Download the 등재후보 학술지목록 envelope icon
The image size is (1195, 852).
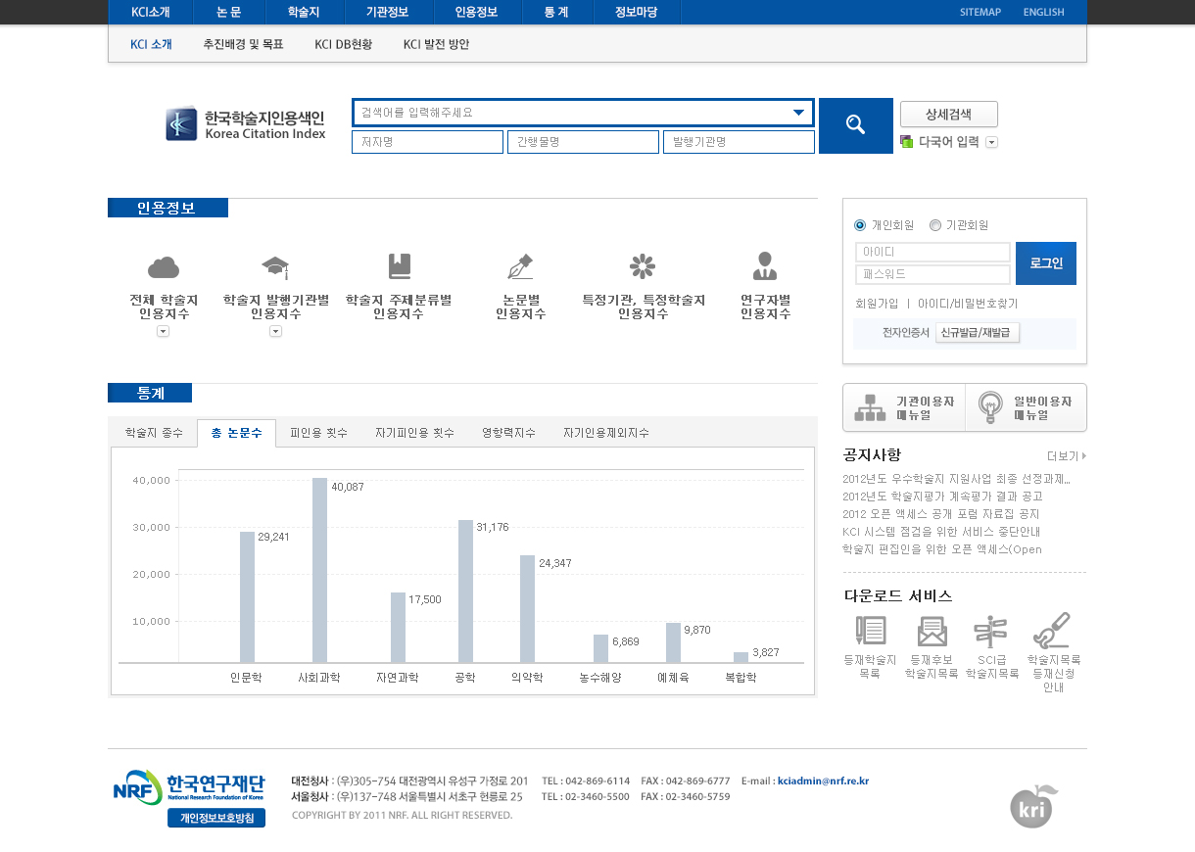[x=932, y=631]
